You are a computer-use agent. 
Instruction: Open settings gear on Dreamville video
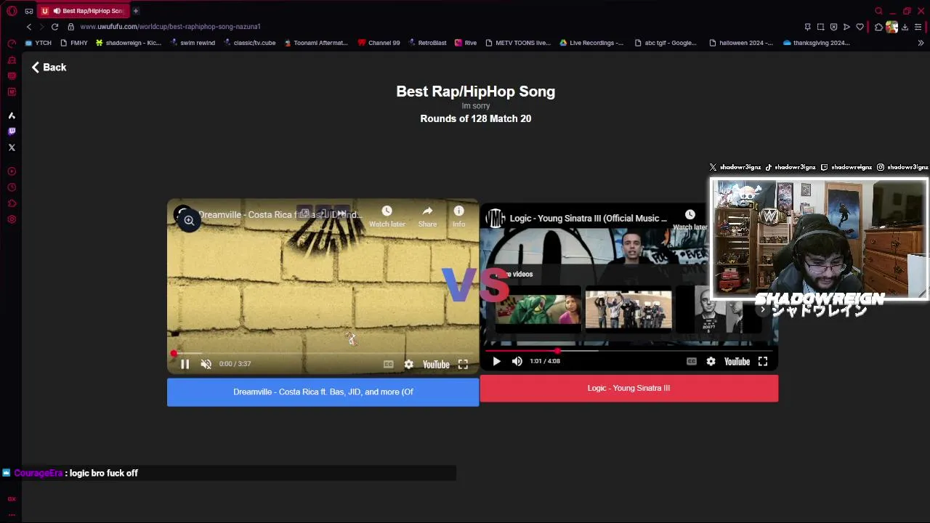click(408, 365)
